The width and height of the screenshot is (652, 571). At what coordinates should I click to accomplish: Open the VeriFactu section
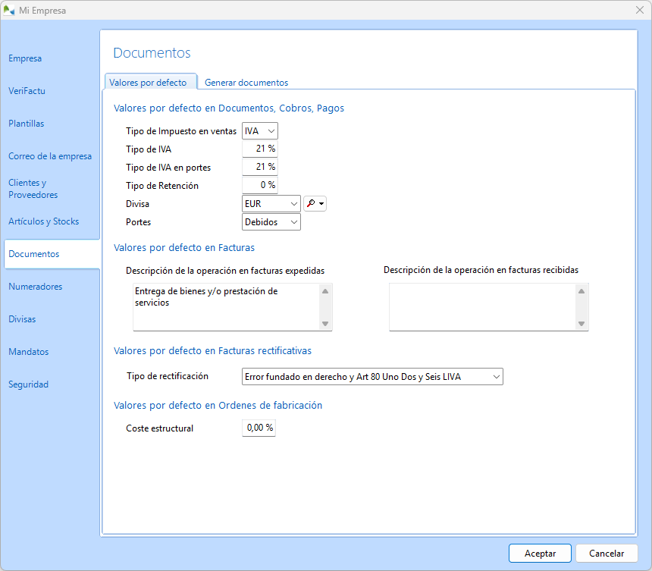(x=27, y=91)
